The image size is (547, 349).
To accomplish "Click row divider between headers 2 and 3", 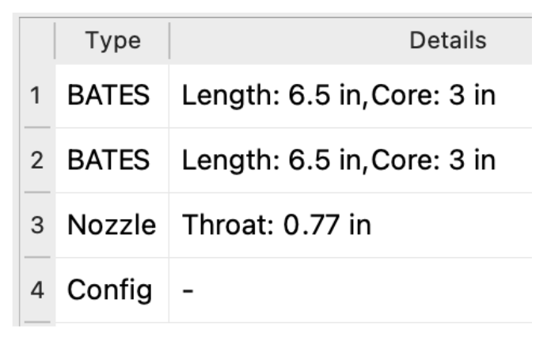I will (37, 192).
